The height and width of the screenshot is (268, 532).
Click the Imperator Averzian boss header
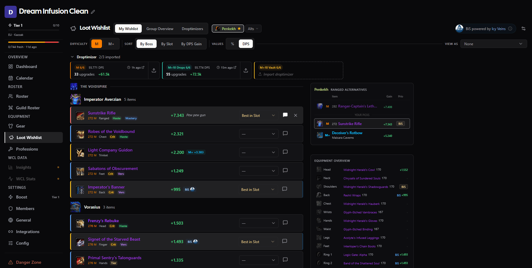tap(103, 99)
